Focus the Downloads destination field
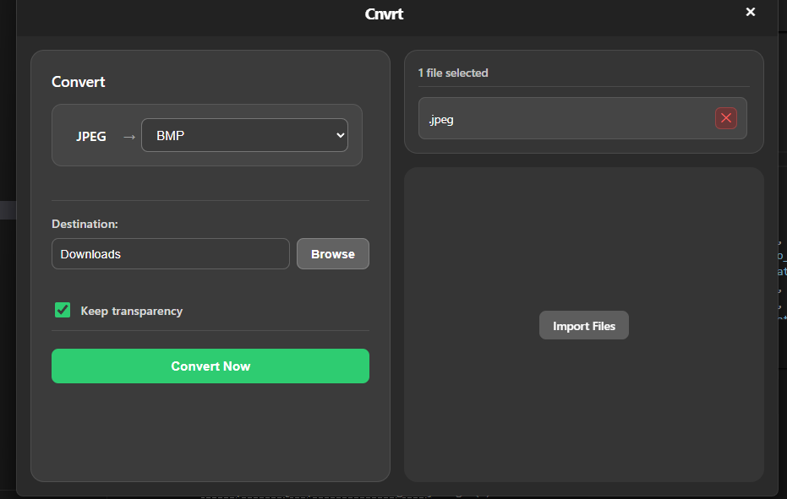The width and height of the screenshot is (787, 499). 170,254
